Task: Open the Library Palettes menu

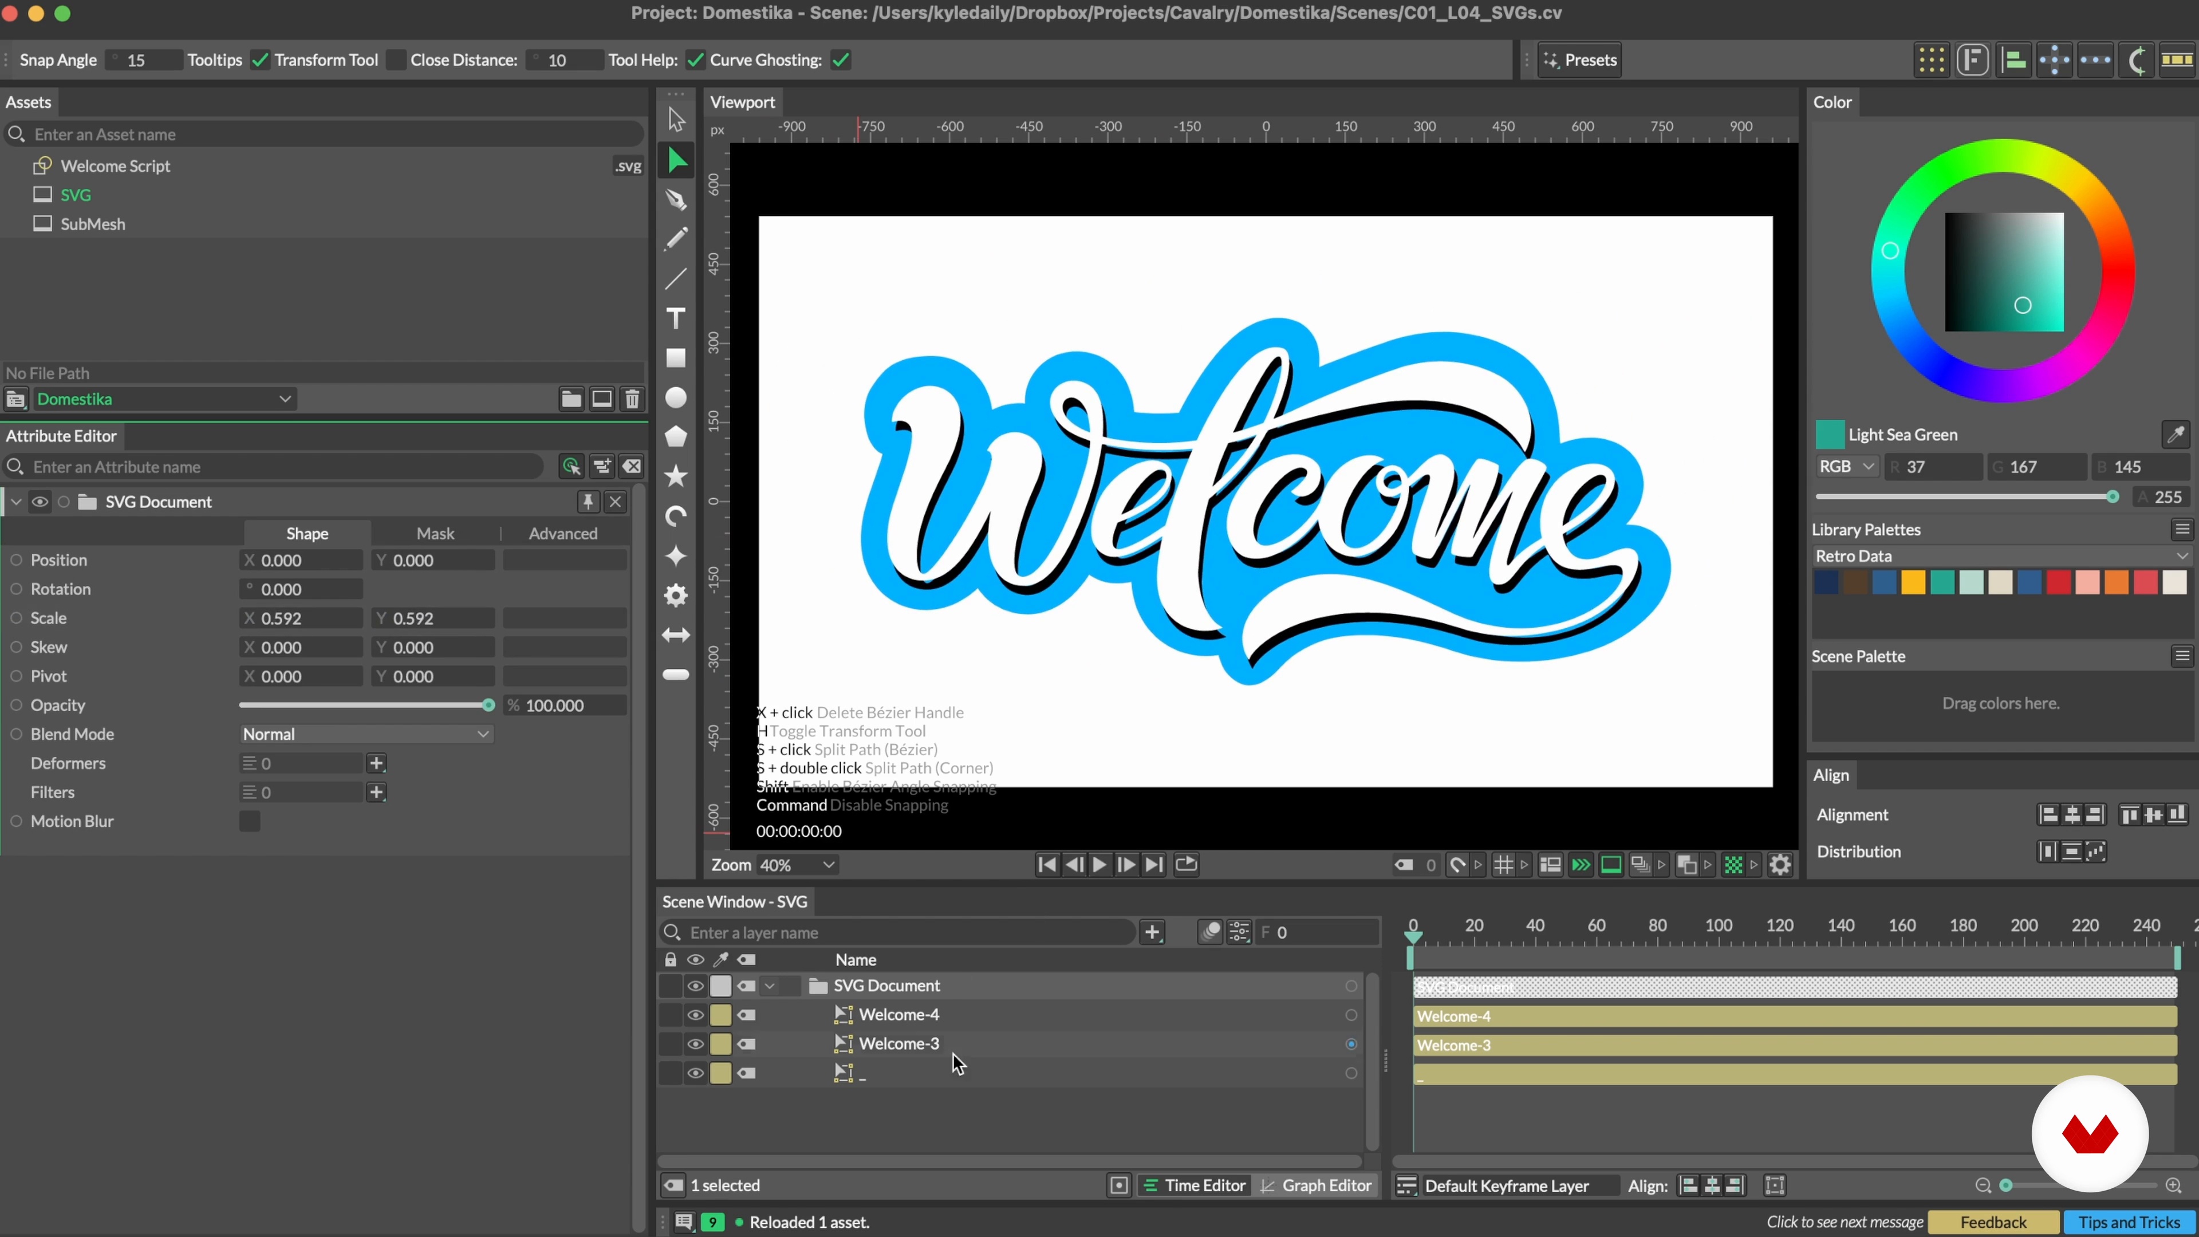Action: pyautogui.click(x=2182, y=529)
